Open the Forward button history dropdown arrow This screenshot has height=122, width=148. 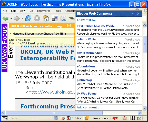point(23,18)
